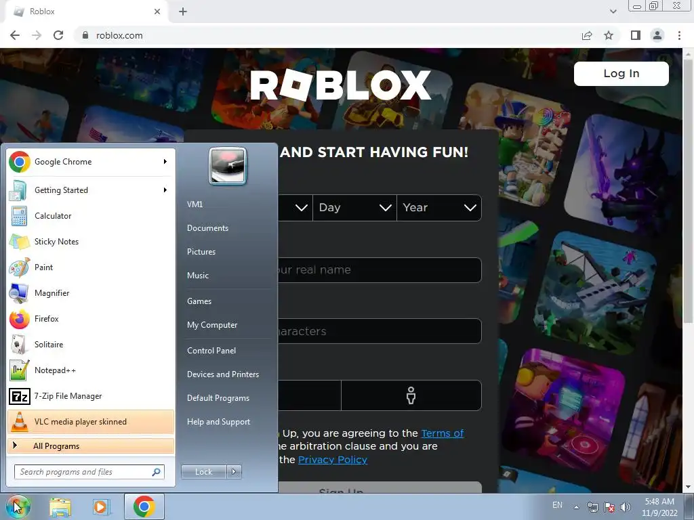Open Chrome tab search chevron
The image size is (694, 520).
tap(613, 12)
